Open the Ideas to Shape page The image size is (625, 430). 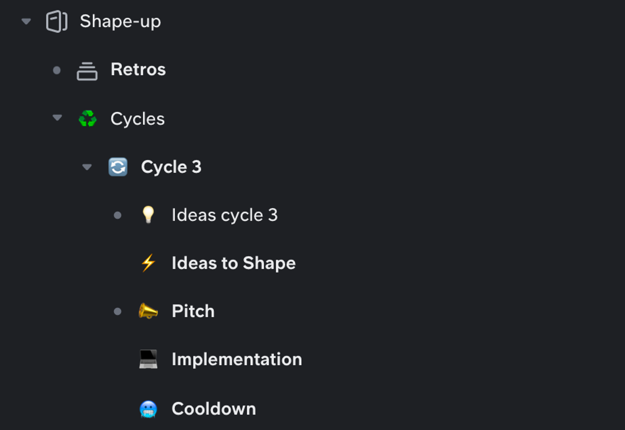click(233, 263)
